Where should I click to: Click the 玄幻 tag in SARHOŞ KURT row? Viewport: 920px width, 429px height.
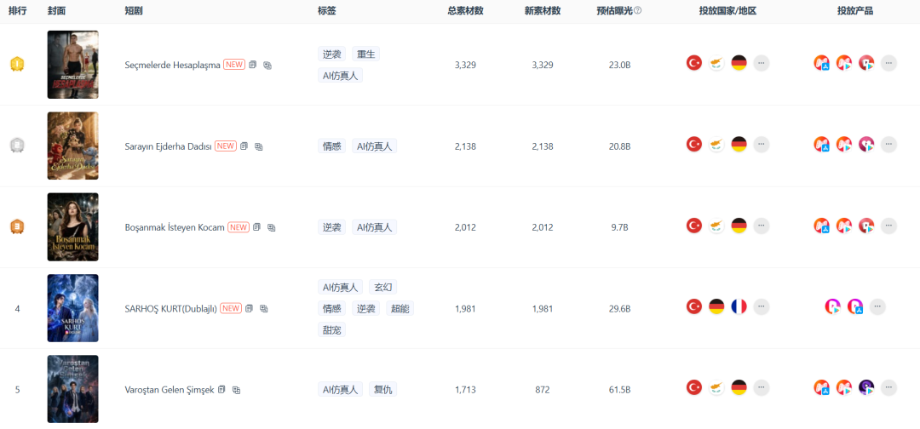pyautogui.click(x=383, y=287)
